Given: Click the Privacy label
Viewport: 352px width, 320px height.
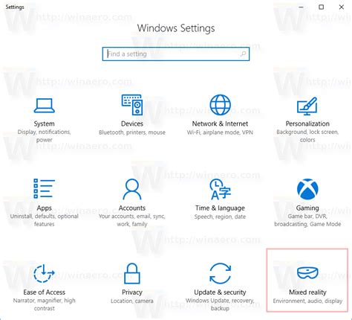Looking at the screenshot, I should [132, 292].
